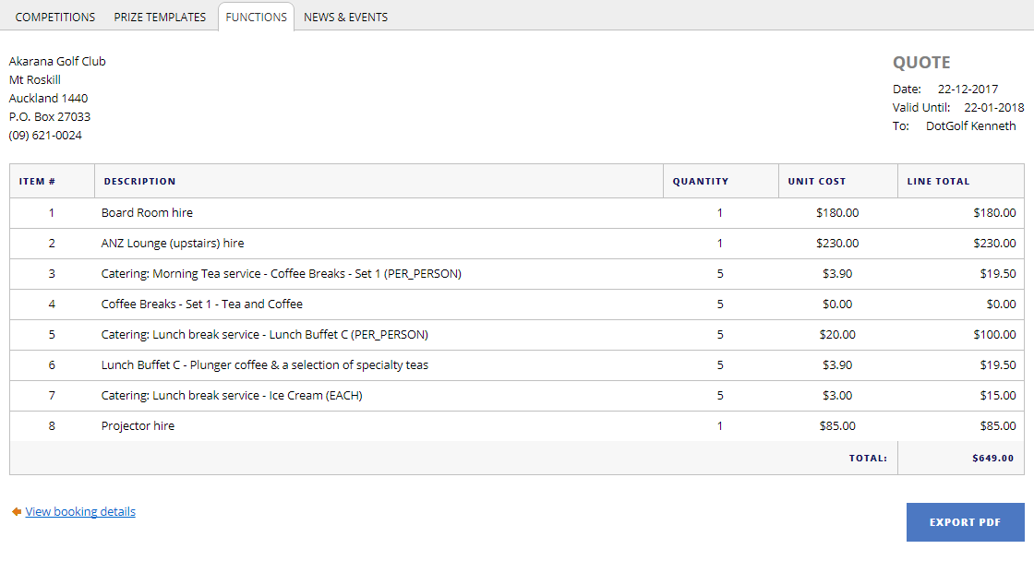
Task: Click Akarana Golf Club name text
Action: coord(57,62)
